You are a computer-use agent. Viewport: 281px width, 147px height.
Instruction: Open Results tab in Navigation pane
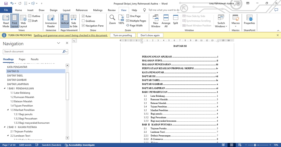[x=35, y=59]
